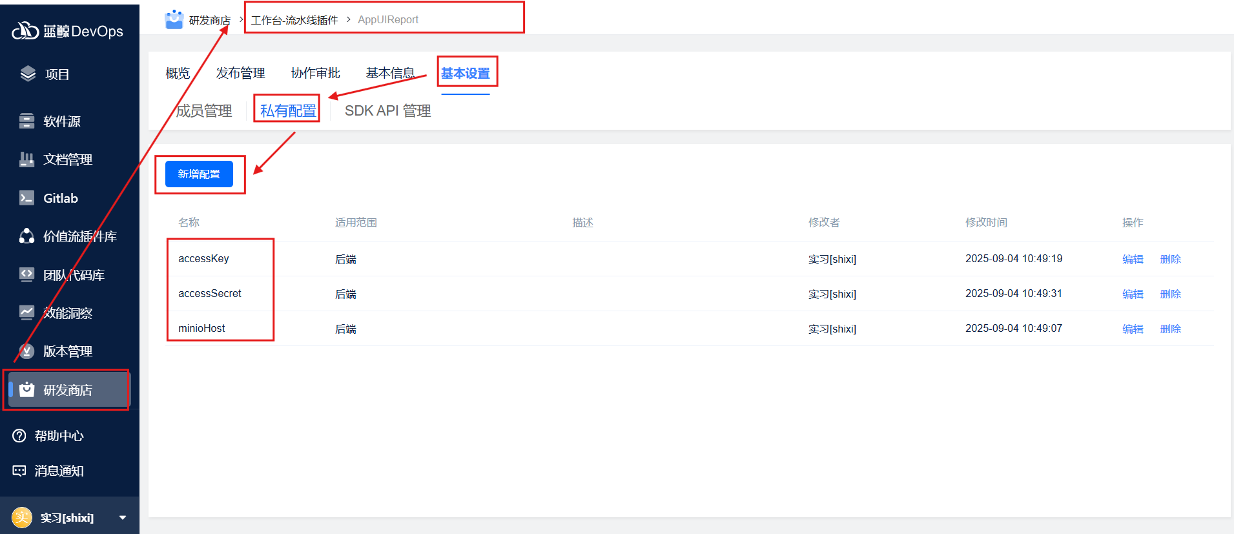Click the 蓝鲸 DevOps logo icon
Viewport: 1234px width, 534px height.
coord(26,30)
